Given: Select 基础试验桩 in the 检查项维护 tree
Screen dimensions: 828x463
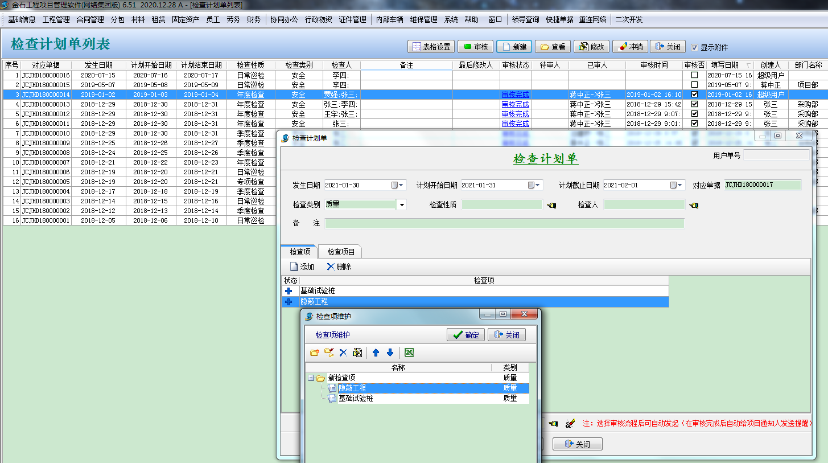Looking at the screenshot, I should tap(356, 399).
